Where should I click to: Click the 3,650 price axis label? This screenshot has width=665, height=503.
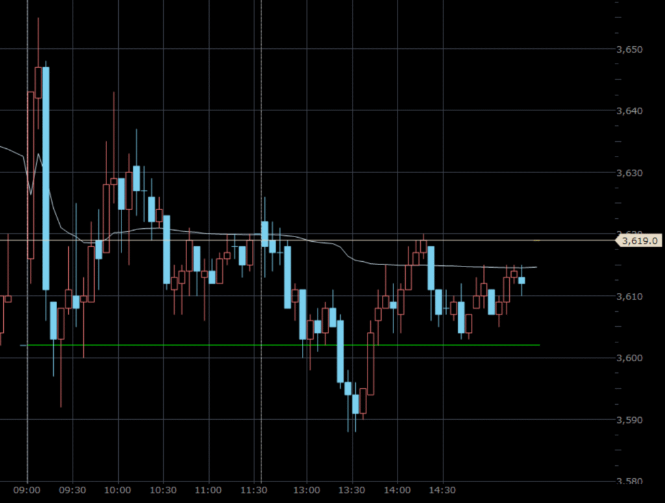630,49
